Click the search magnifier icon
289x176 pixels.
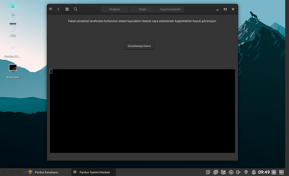coord(76,9)
